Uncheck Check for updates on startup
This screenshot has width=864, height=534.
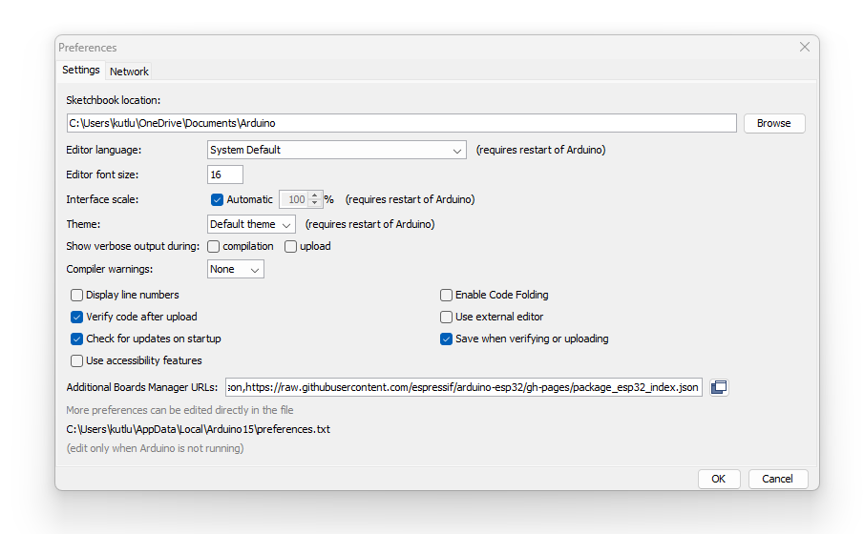tap(77, 339)
